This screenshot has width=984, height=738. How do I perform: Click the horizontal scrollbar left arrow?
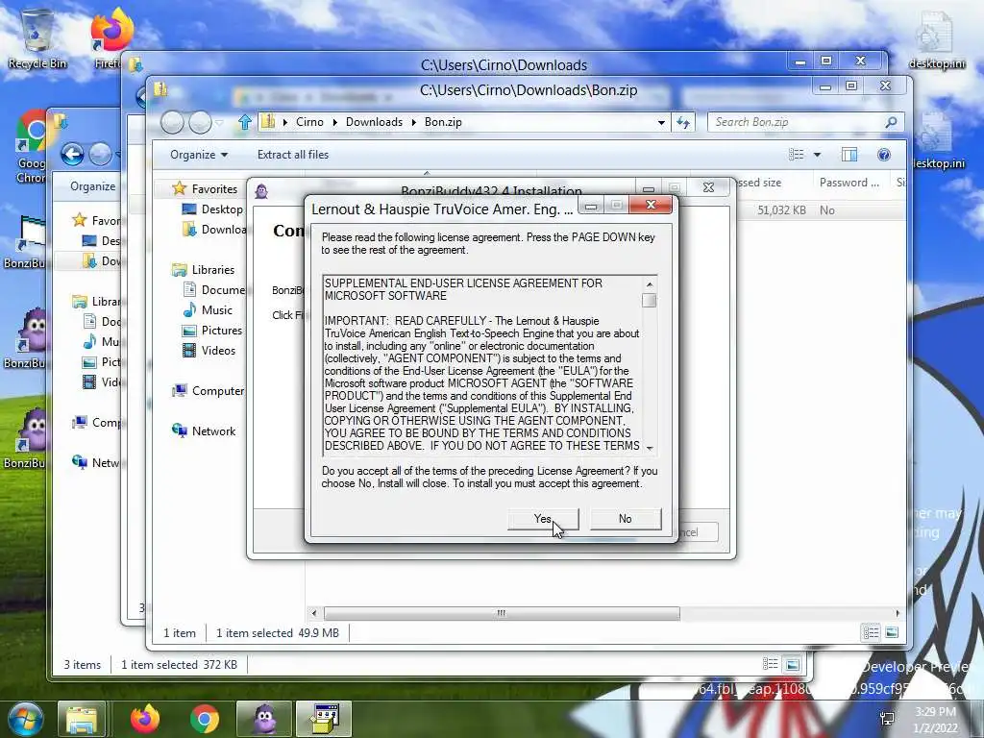click(314, 613)
